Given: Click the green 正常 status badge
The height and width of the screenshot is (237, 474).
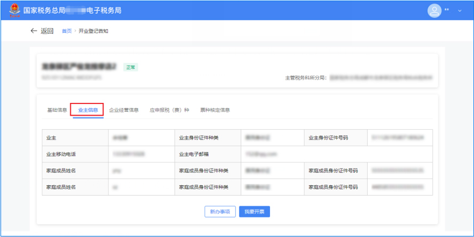Looking at the screenshot, I should click(131, 67).
